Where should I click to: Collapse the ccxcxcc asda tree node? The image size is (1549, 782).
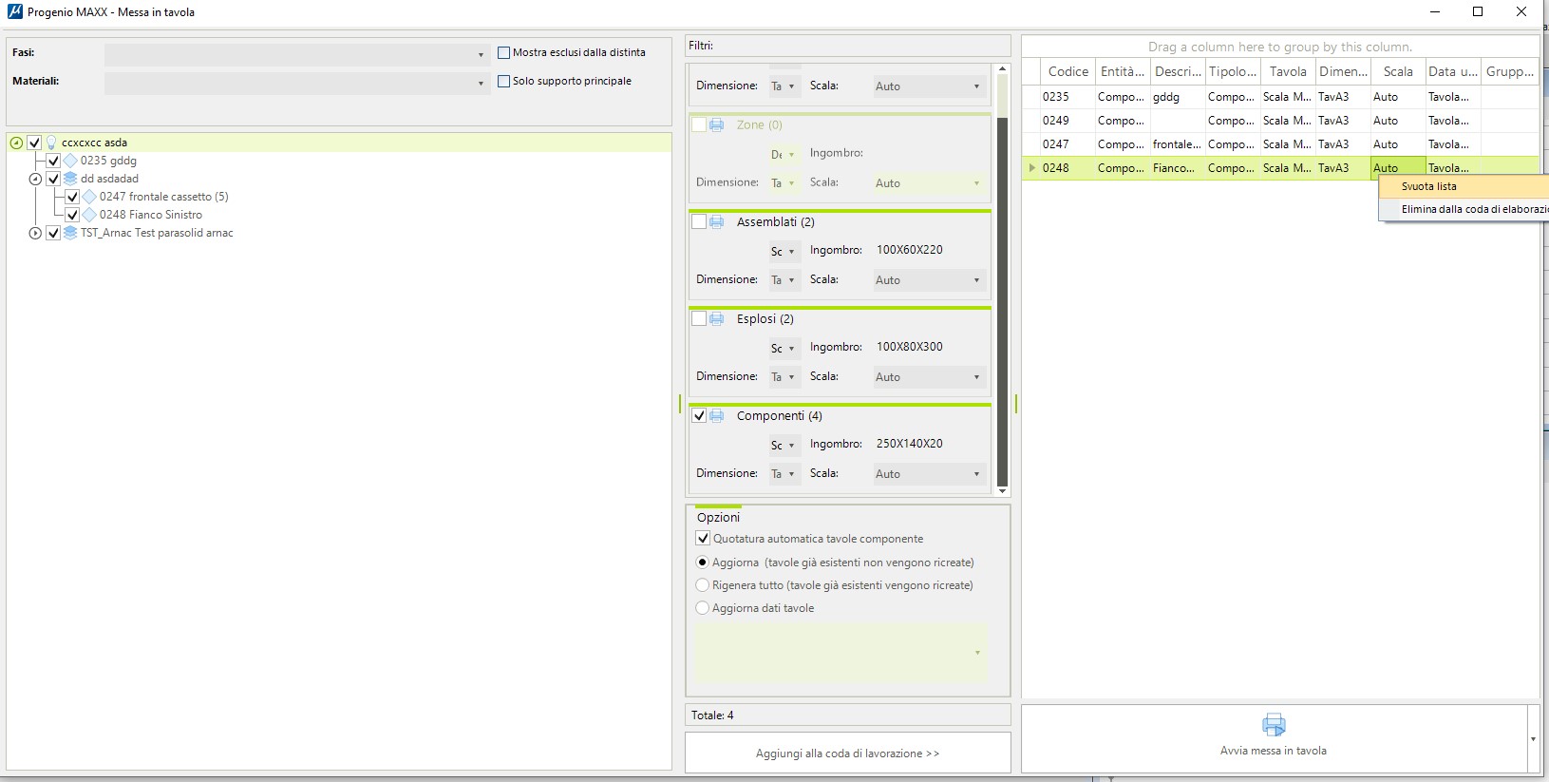coord(16,143)
